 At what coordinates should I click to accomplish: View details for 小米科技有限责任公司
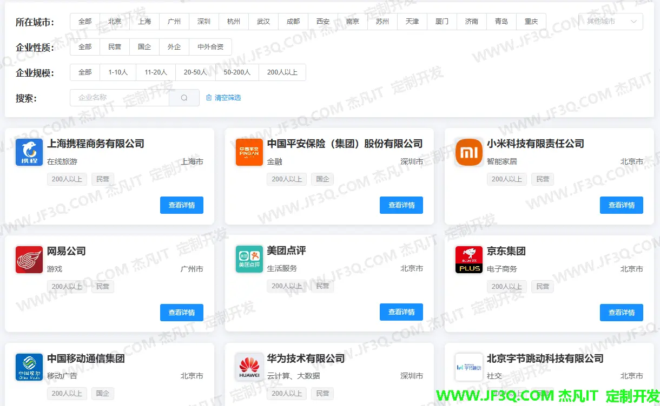point(622,205)
